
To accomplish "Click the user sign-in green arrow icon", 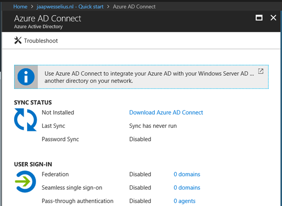I will [x=25, y=182].
